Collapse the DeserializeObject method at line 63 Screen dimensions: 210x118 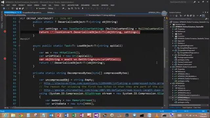[x=19, y=22]
